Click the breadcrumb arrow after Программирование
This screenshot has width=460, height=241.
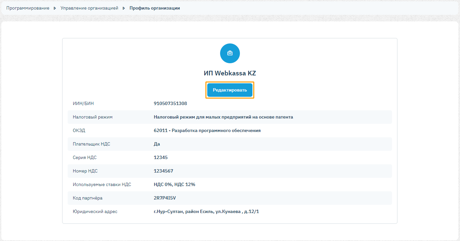(x=55, y=8)
